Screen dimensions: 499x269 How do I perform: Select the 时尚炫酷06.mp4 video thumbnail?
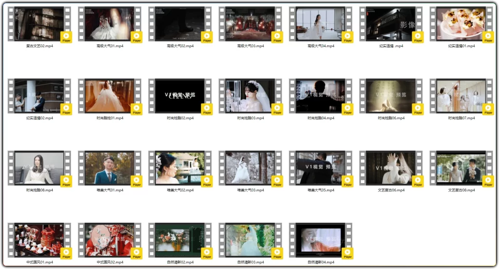coord(391,96)
